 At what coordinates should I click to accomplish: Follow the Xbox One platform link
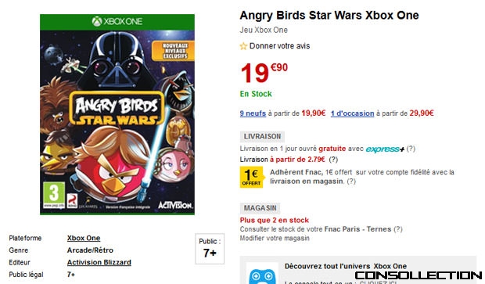point(84,238)
